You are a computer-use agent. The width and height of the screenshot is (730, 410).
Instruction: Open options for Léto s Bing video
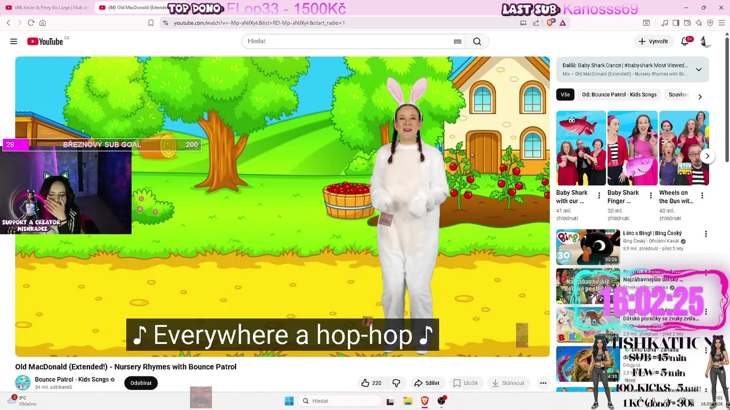pos(706,234)
